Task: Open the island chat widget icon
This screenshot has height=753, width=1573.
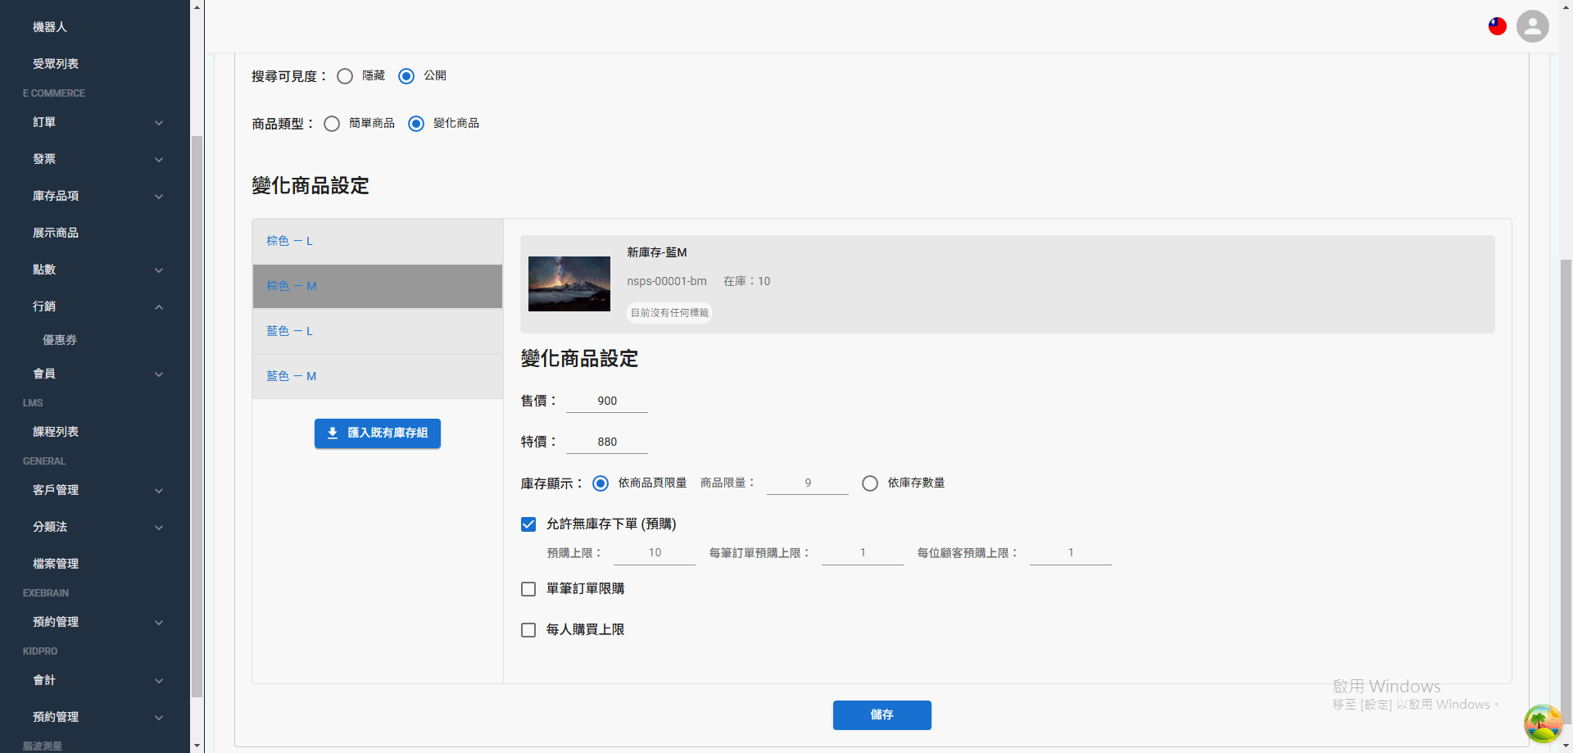Action: pyautogui.click(x=1543, y=724)
